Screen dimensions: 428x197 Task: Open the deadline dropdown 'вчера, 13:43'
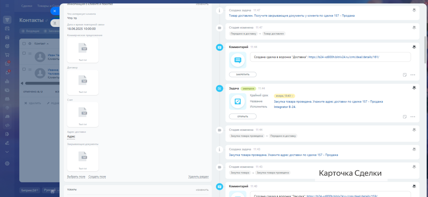tap(284, 96)
